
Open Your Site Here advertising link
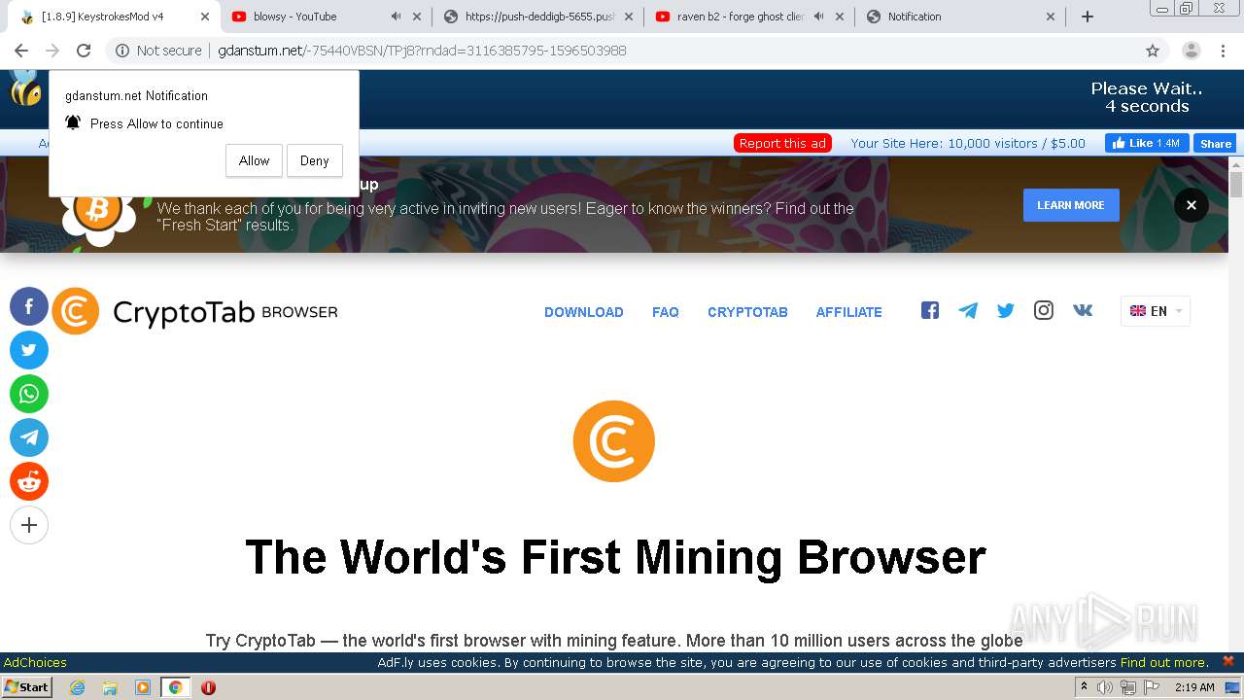tap(968, 143)
